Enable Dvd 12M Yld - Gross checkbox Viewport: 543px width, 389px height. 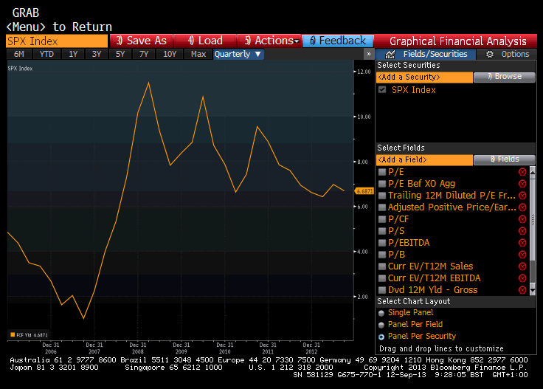(x=382, y=290)
